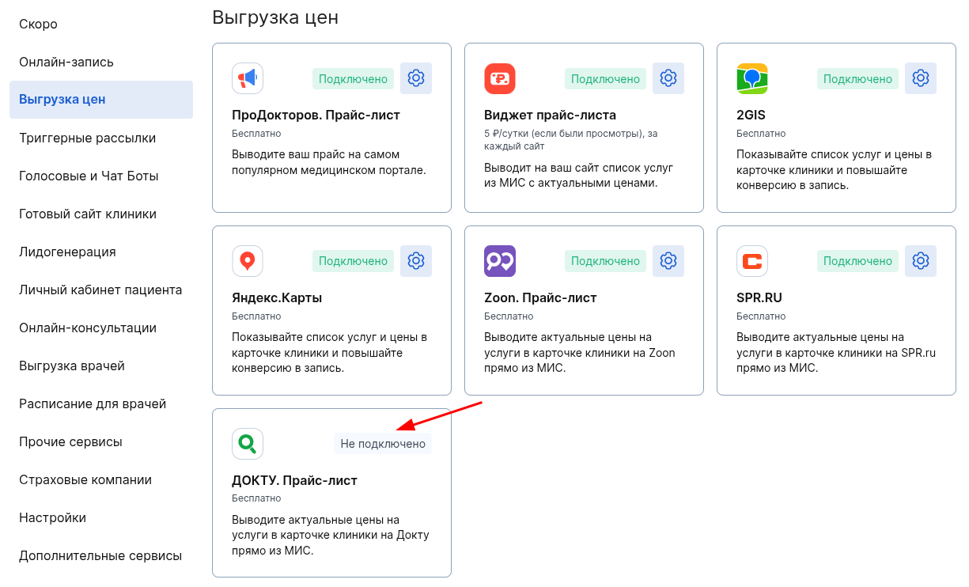Click Не подключено badge on ДОКТУ card

pyautogui.click(x=383, y=444)
